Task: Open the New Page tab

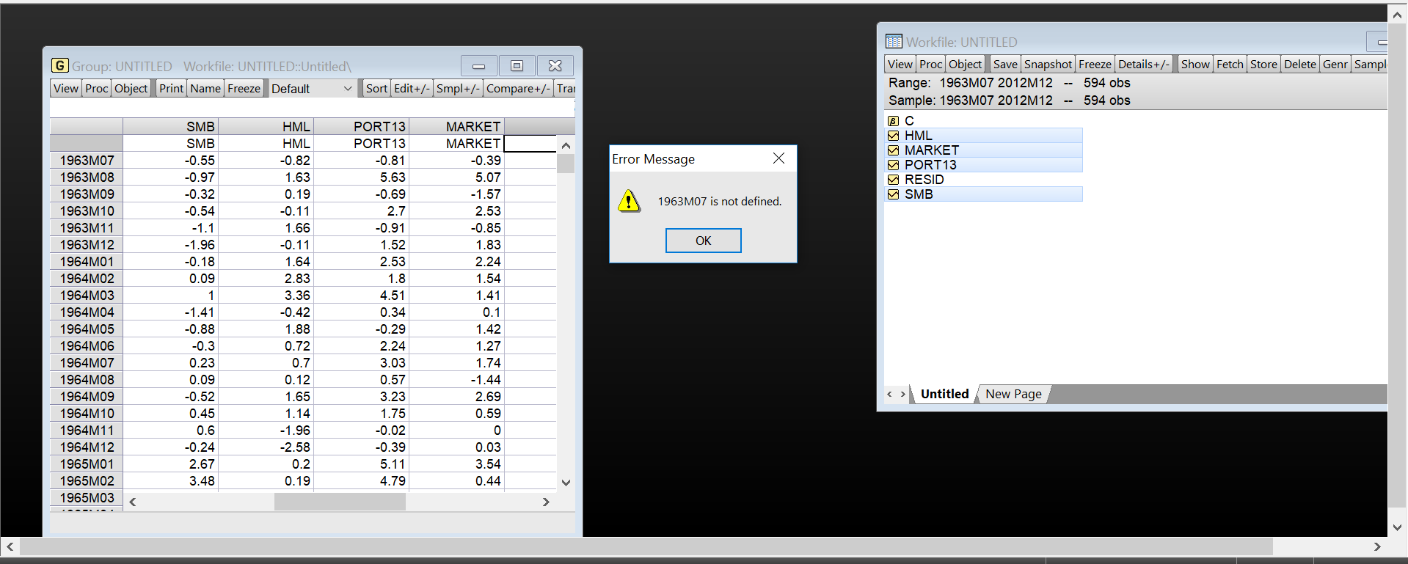Action: (x=1013, y=394)
